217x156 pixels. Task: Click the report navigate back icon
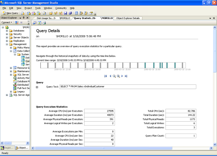click(35, 23)
